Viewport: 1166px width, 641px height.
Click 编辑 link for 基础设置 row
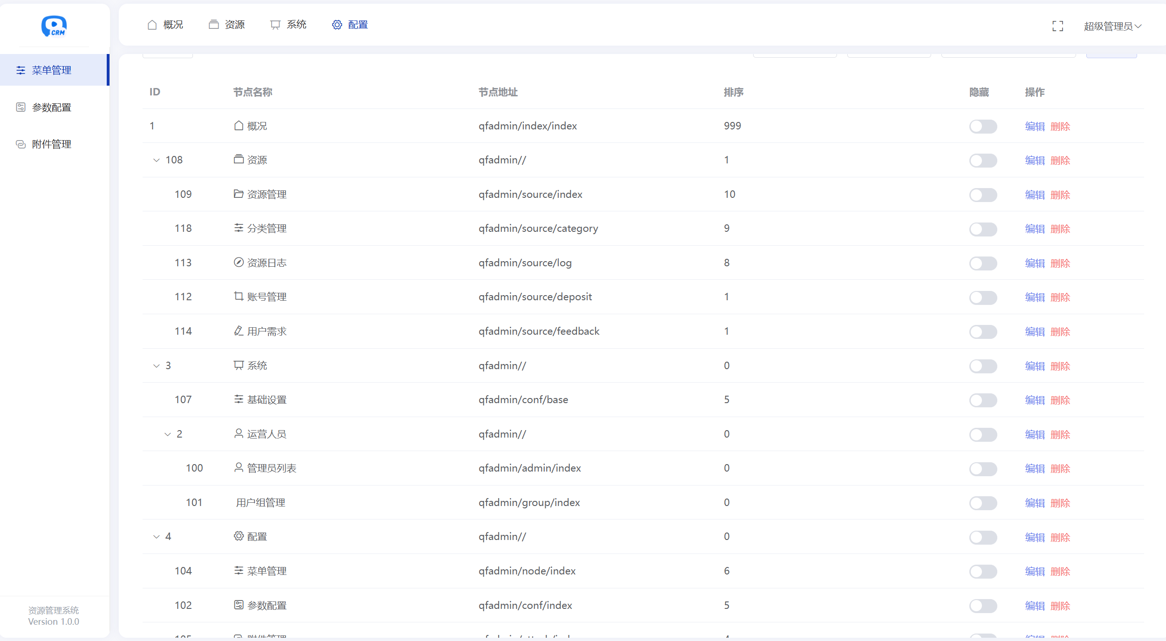click(1035, 400)
